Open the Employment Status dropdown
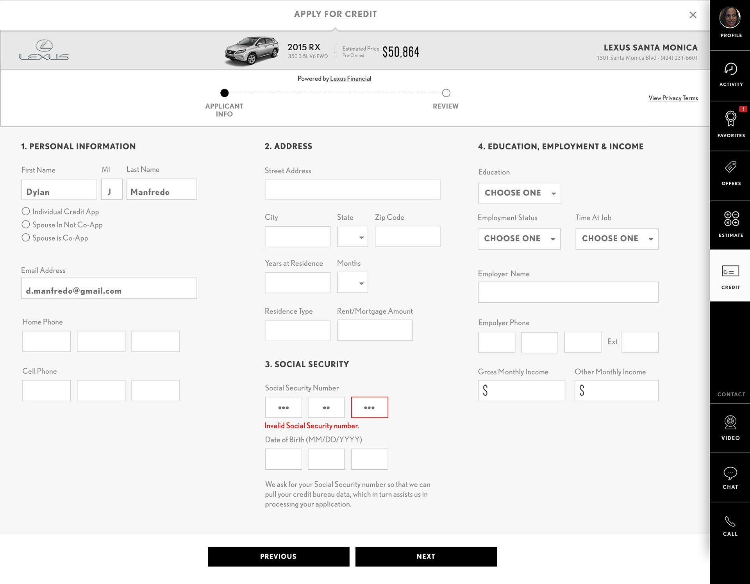 coord(519,239)
